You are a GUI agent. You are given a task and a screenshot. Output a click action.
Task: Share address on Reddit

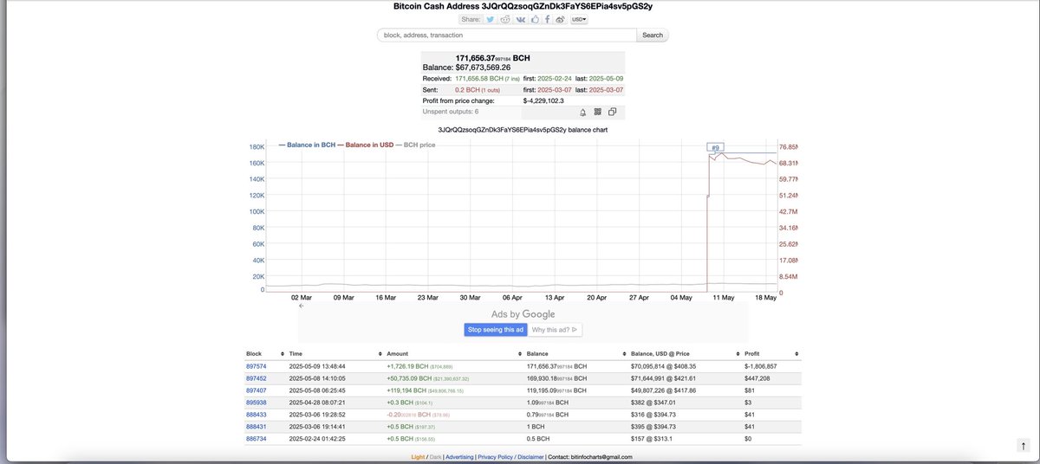(505, 19)
